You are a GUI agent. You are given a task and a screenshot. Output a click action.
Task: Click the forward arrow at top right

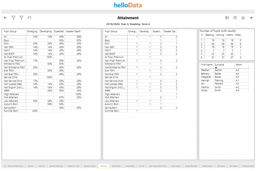coord(251,18)
